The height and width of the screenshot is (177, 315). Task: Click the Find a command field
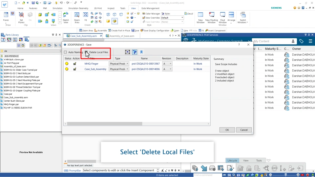pos(207,175)
